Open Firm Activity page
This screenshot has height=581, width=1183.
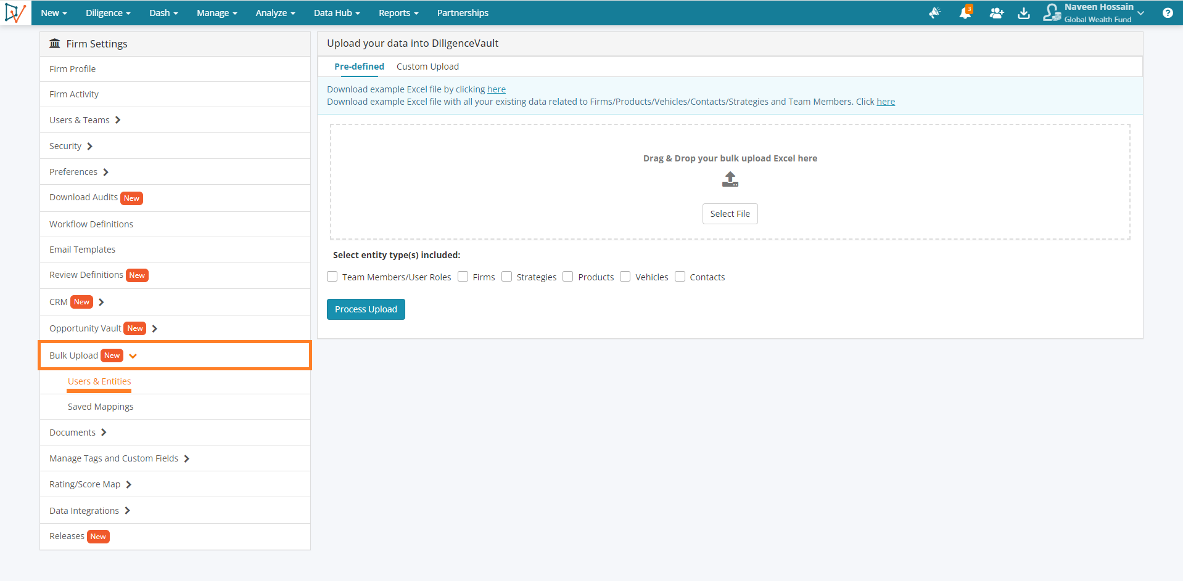click(175, 94)
